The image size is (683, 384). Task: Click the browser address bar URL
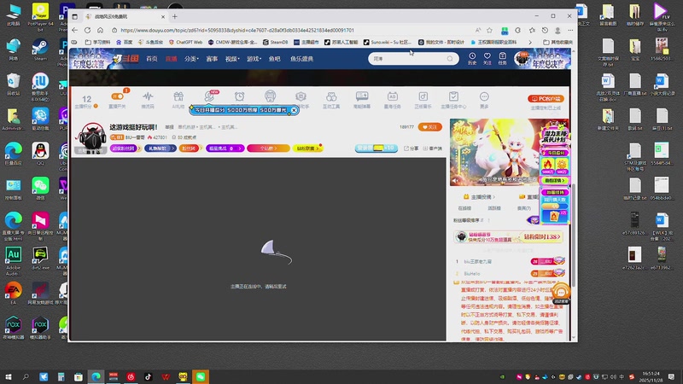(237, 30)
